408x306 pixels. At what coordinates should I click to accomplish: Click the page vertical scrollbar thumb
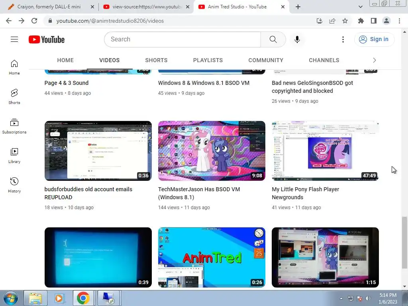(x=404, y=242)
